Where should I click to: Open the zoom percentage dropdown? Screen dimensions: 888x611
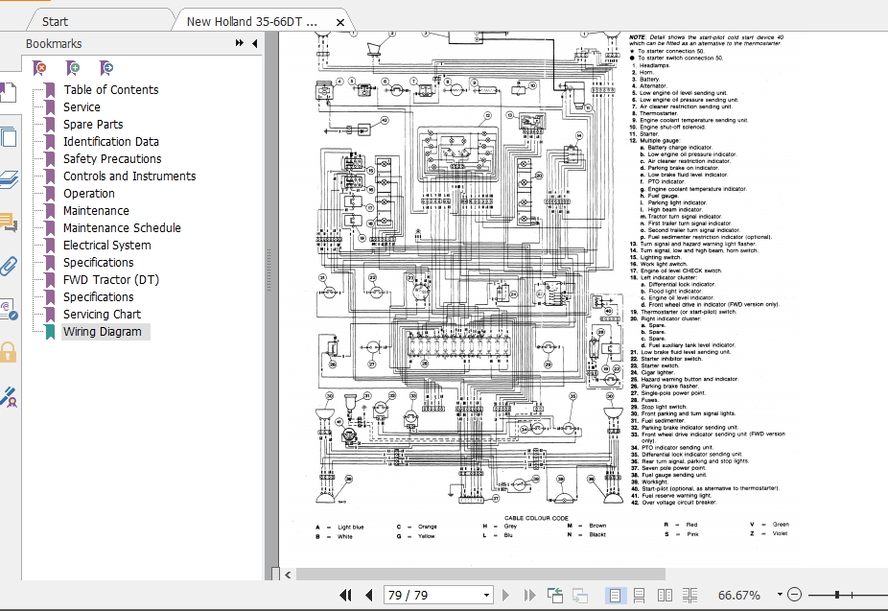pos(780,595)
